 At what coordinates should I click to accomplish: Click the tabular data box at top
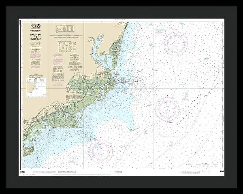[x=65, y=29]
